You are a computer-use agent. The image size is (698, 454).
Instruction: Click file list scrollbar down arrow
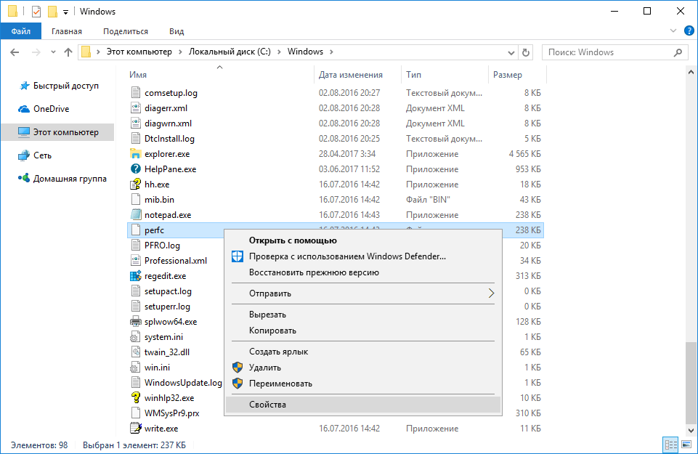point(691,431)
